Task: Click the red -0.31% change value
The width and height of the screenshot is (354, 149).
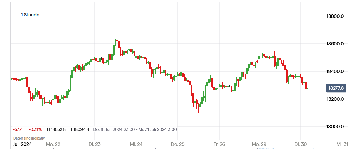Action: pos(35,129)
